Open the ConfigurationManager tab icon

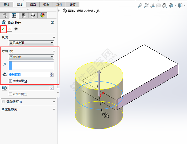point(24,15)
